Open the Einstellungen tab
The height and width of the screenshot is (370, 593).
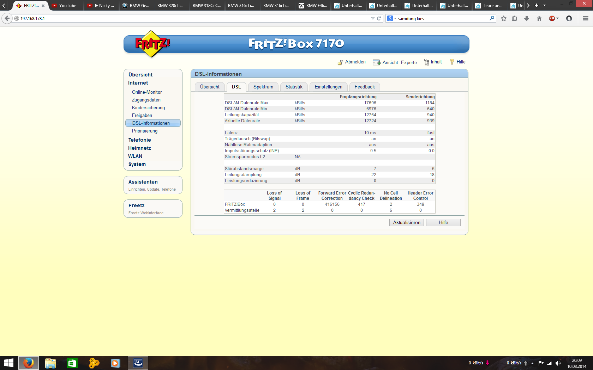click(329, 87)
